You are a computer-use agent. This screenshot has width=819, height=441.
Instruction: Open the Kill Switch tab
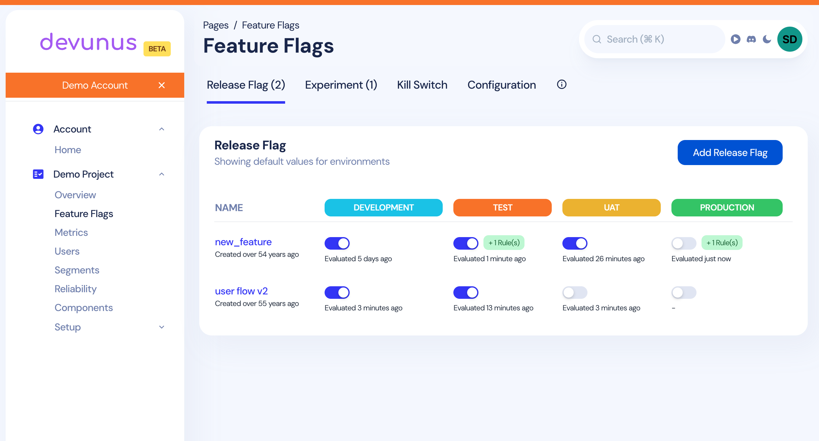422,85
